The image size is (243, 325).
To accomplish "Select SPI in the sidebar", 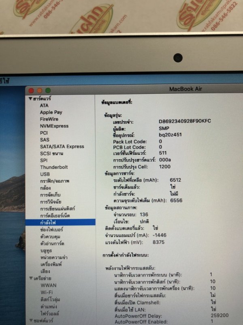I will 44,160.
